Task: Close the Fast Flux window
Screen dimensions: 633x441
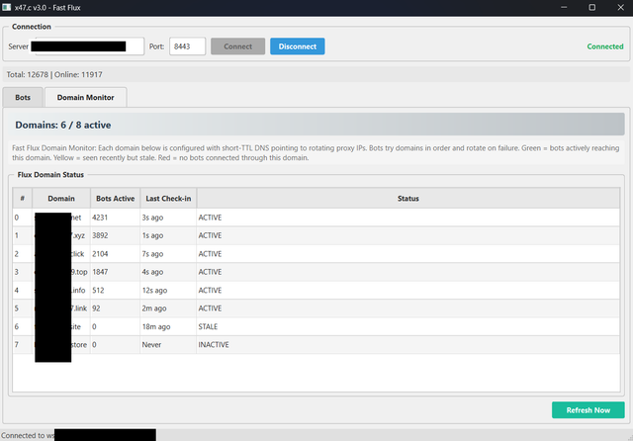Action: (620, 7)
